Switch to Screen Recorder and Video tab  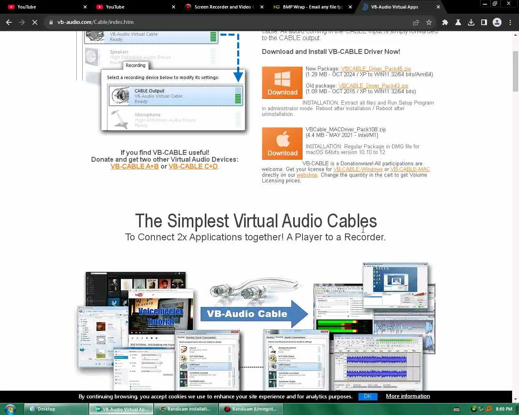tap(222, 7)
